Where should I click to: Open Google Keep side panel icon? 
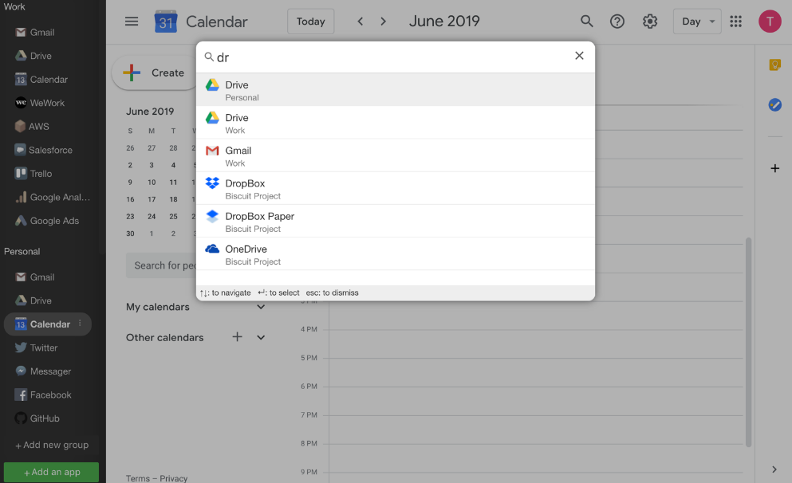pyautogui.click(x=774, y=65)
